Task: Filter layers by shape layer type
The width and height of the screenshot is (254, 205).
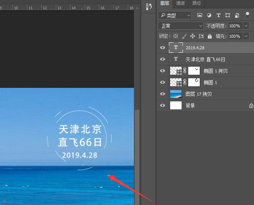Action: coord(227,15)
